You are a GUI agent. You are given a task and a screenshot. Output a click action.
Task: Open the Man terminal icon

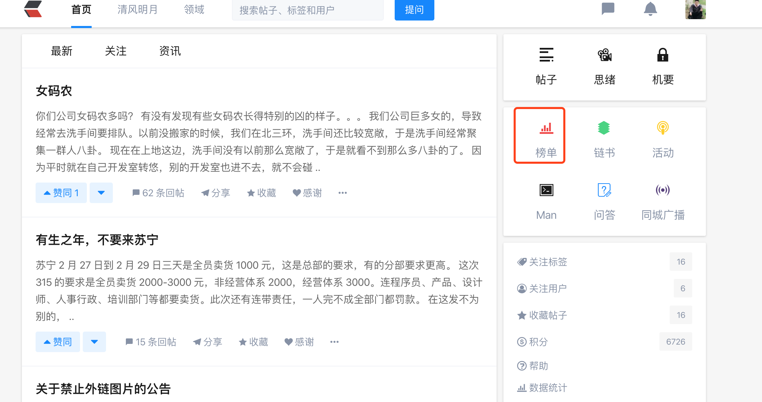(546, 190)
